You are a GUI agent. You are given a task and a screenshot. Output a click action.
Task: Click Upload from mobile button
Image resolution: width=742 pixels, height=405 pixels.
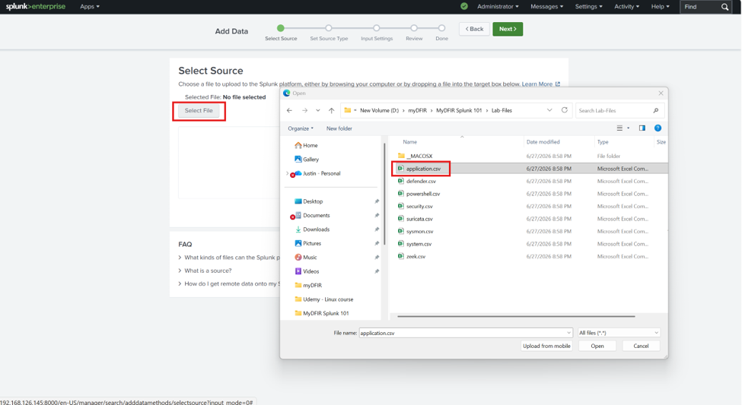pos(546,346)
